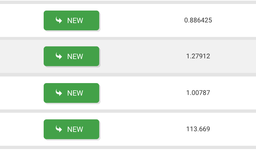The height and width of the screenshot is (151, 256).
Task: Click the NEW label next to 1.00787
Action: [75, 93]
